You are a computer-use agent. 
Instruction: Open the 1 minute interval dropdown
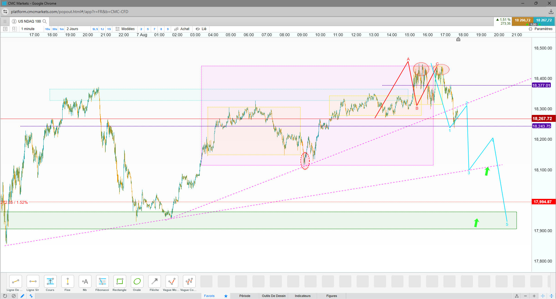coord(28,29)
